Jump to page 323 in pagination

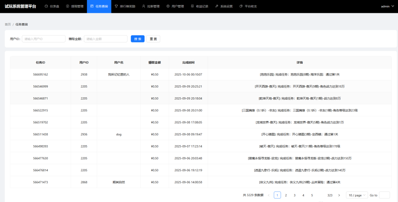pos(330,195)
